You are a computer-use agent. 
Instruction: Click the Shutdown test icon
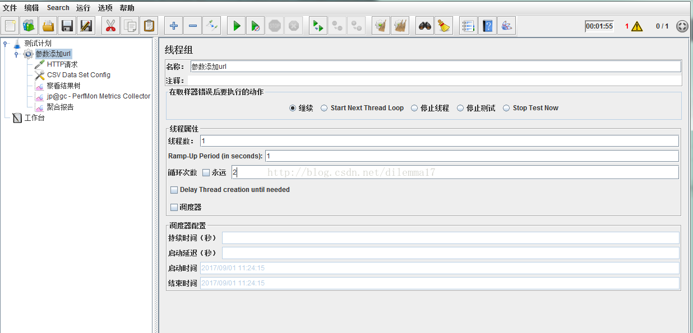pos(293,26)
